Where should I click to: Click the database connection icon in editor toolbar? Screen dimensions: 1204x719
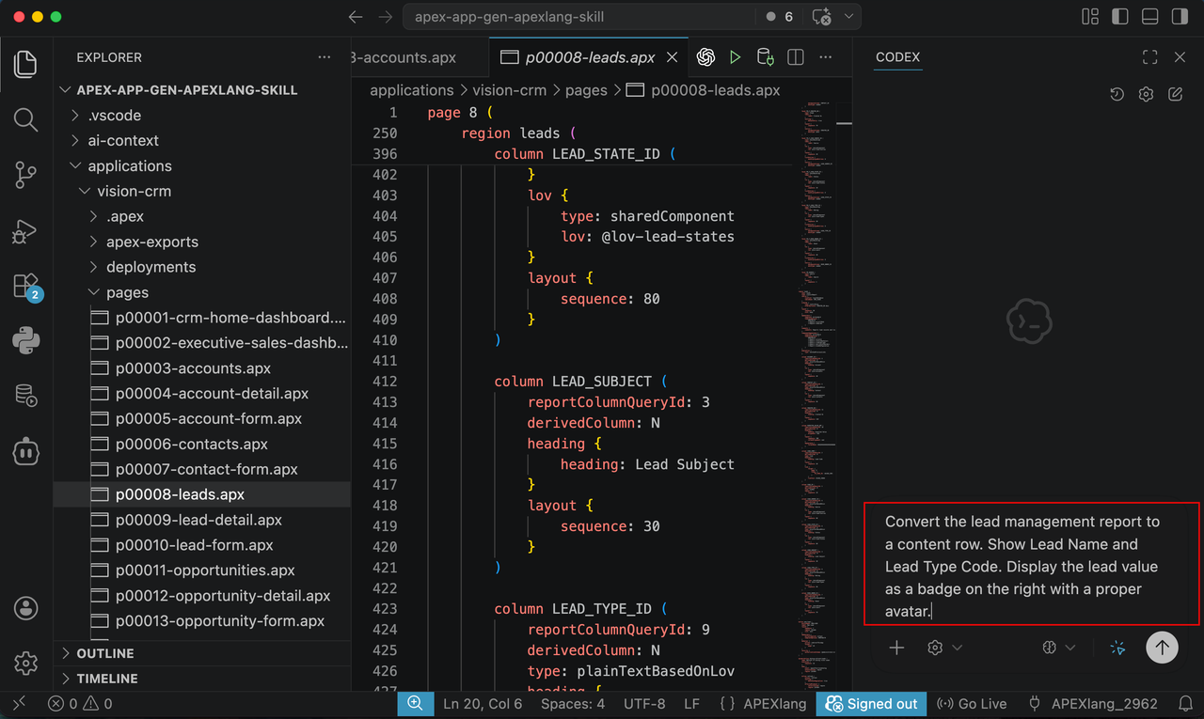pos(766,57)
